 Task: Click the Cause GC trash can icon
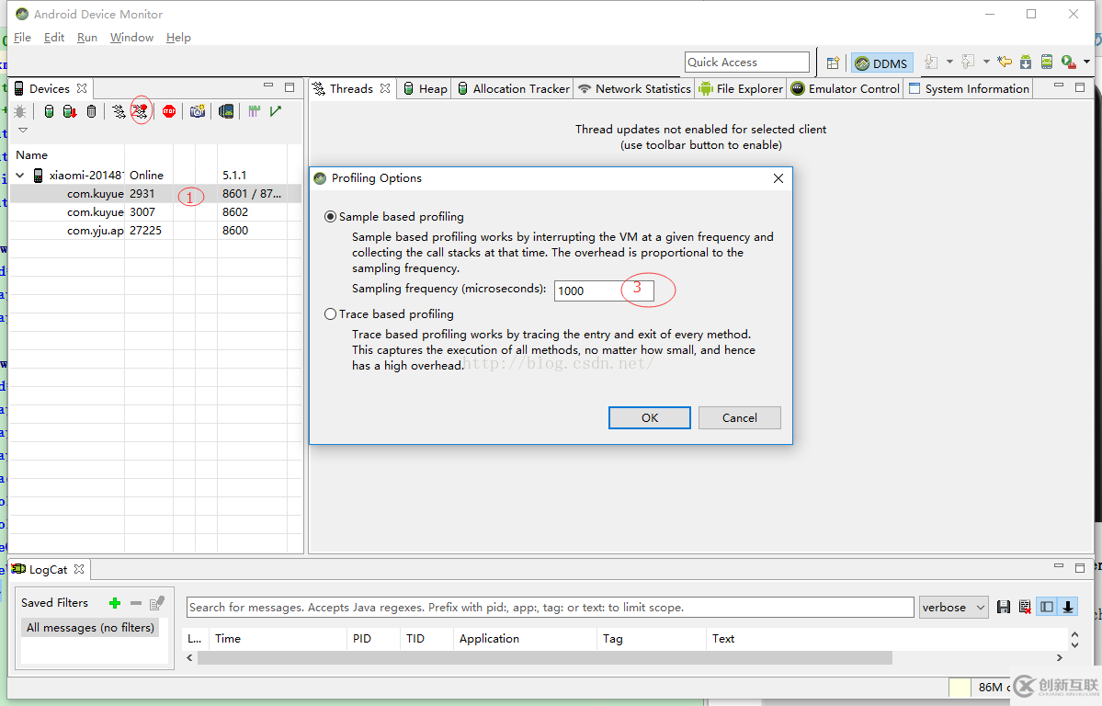coord(91,111)
